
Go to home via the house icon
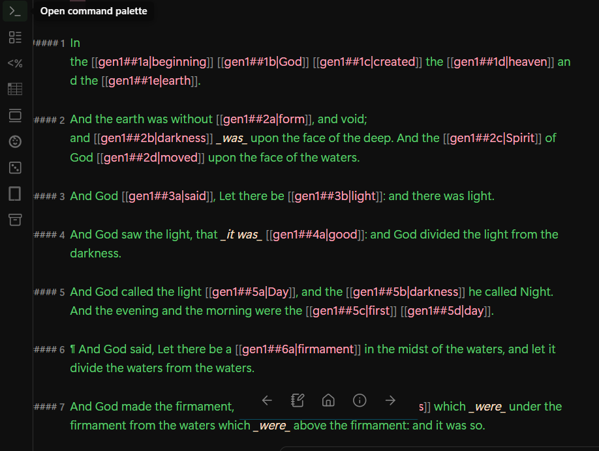pos(328,400)
